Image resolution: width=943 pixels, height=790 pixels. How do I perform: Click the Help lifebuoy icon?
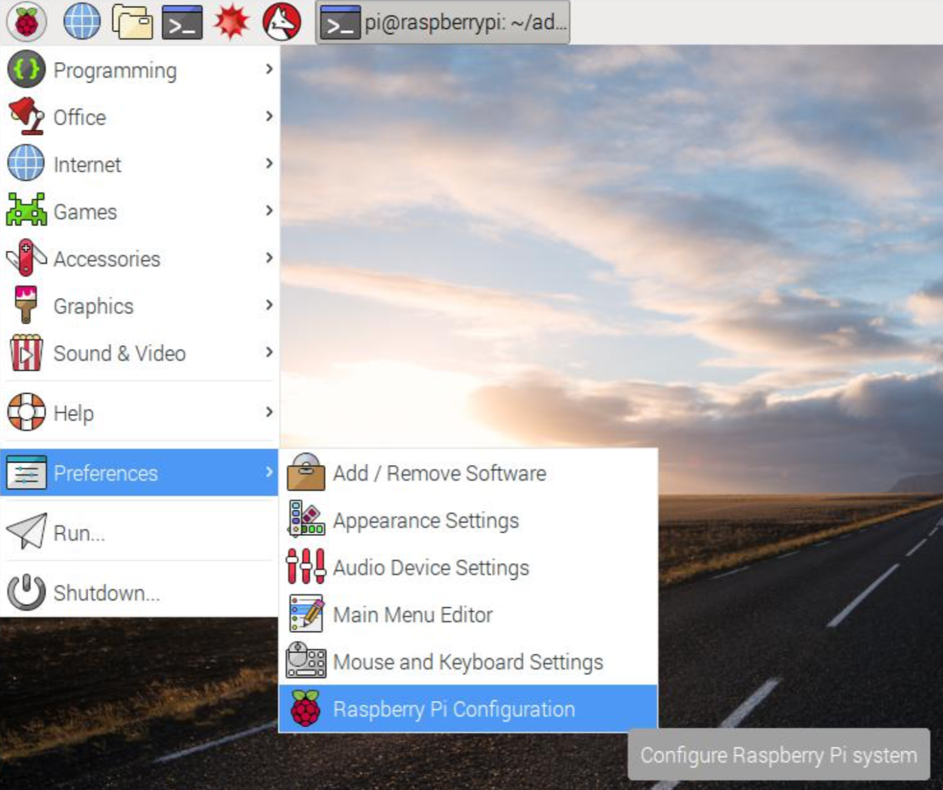pos(26,412)
